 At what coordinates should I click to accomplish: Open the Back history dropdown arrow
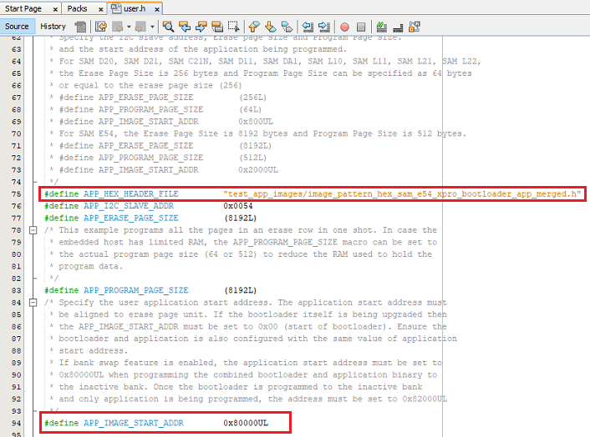tap(129, 27)
